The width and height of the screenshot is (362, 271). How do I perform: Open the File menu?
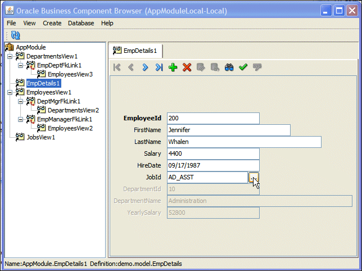point(11,23)
